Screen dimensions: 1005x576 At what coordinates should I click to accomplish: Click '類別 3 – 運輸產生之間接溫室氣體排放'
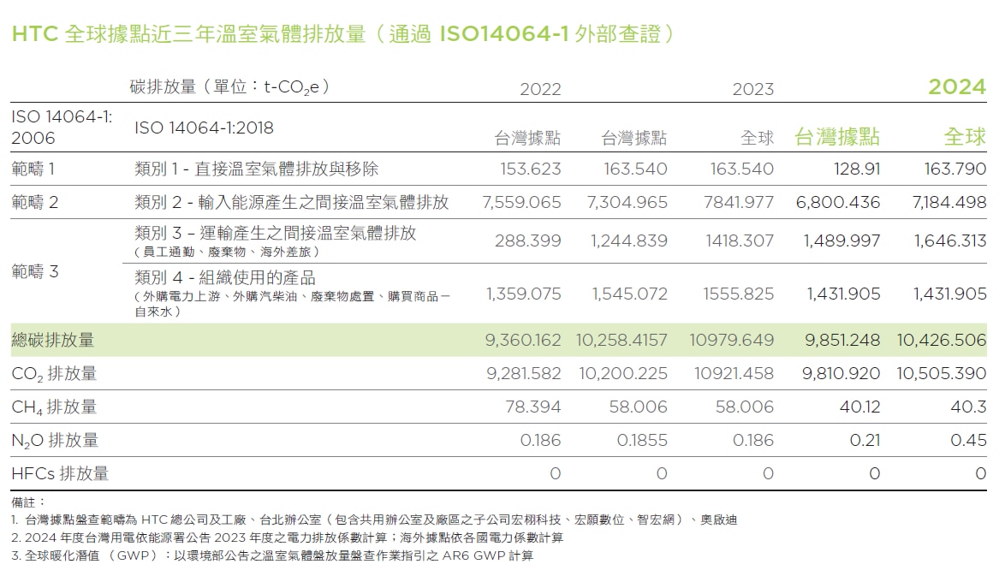coord(276,233)
